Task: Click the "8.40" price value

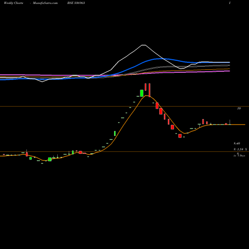Action: [x=237, y=143]
